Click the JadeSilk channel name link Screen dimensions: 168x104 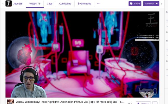(x=19, y=4)
